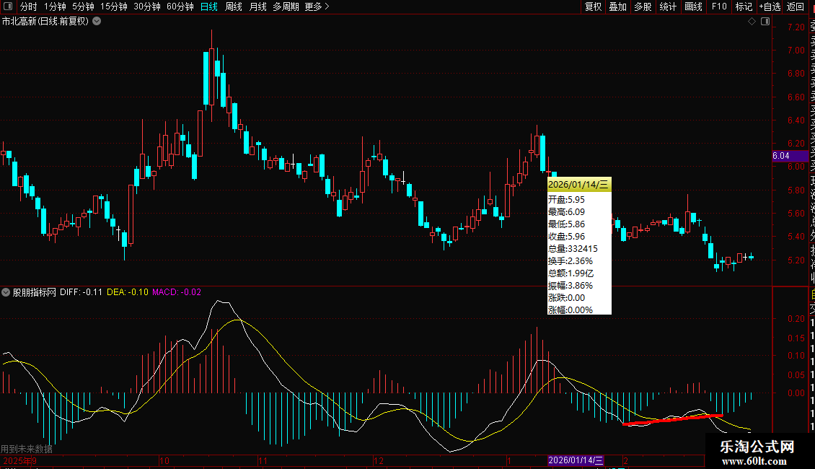Click the 7.00 price axis label

click(x=796, y=51)
